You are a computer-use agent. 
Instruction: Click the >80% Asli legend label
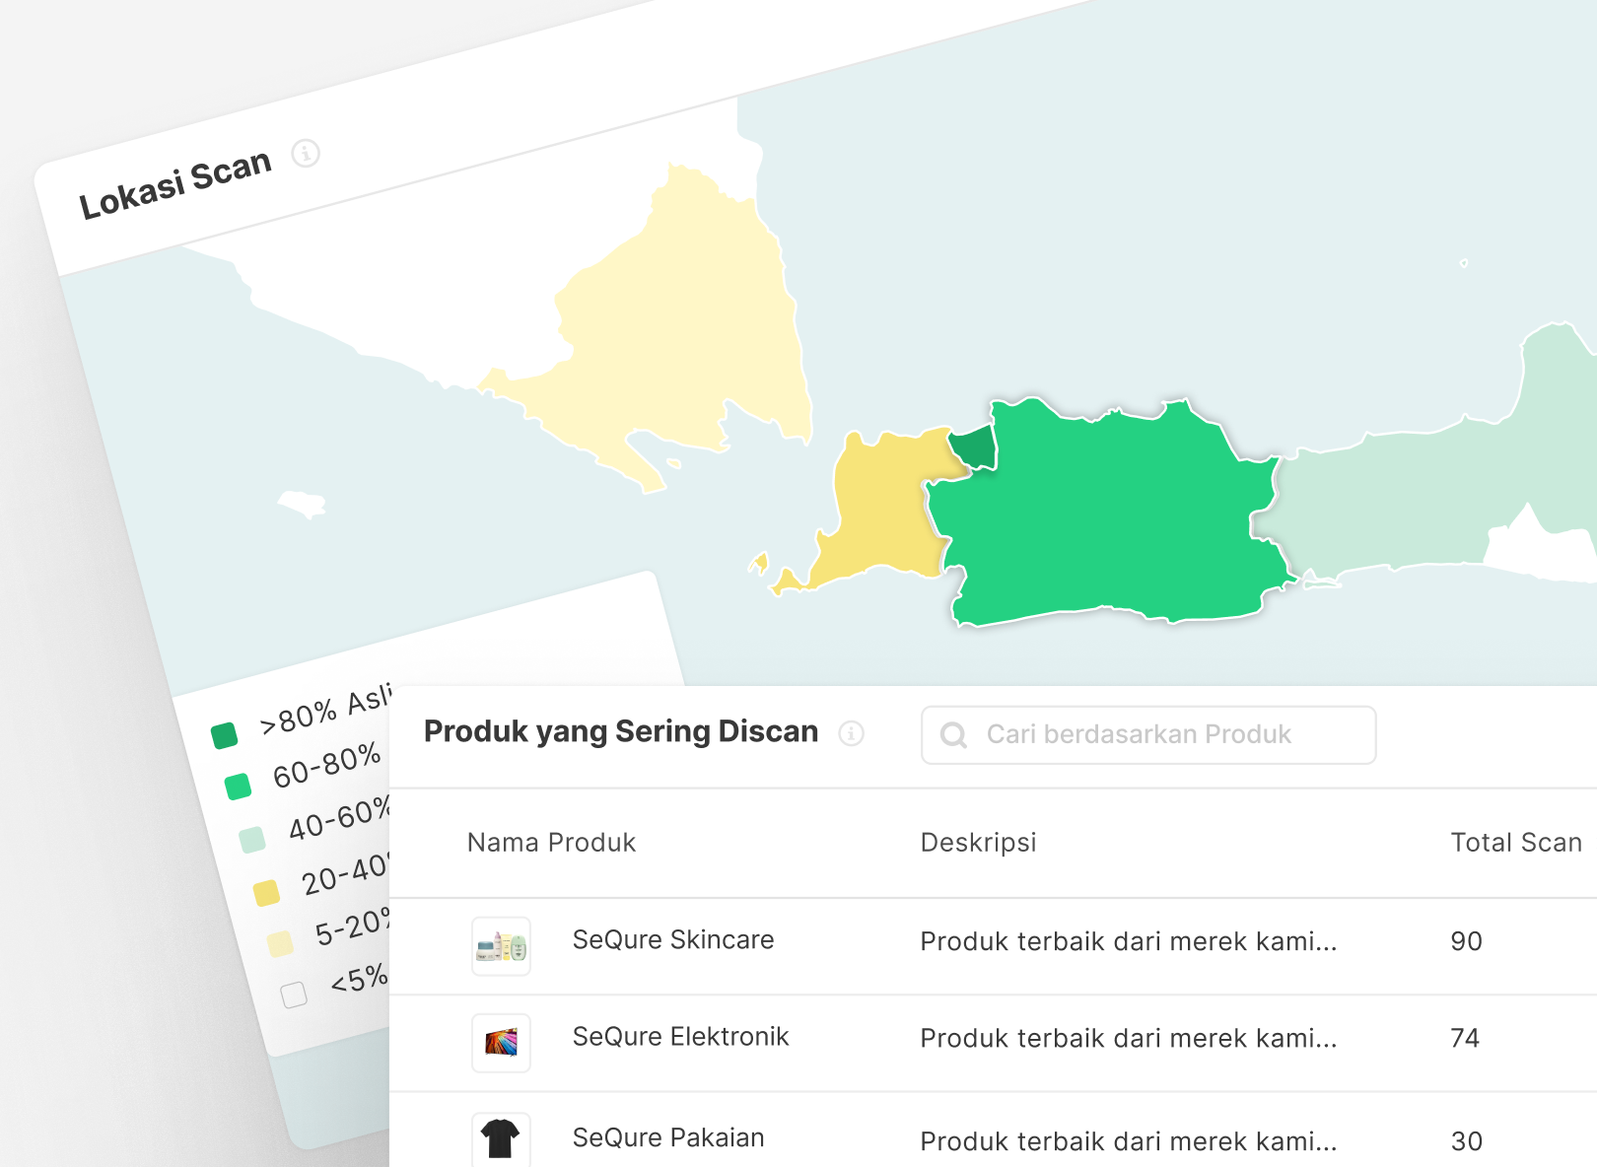(325, 710)
